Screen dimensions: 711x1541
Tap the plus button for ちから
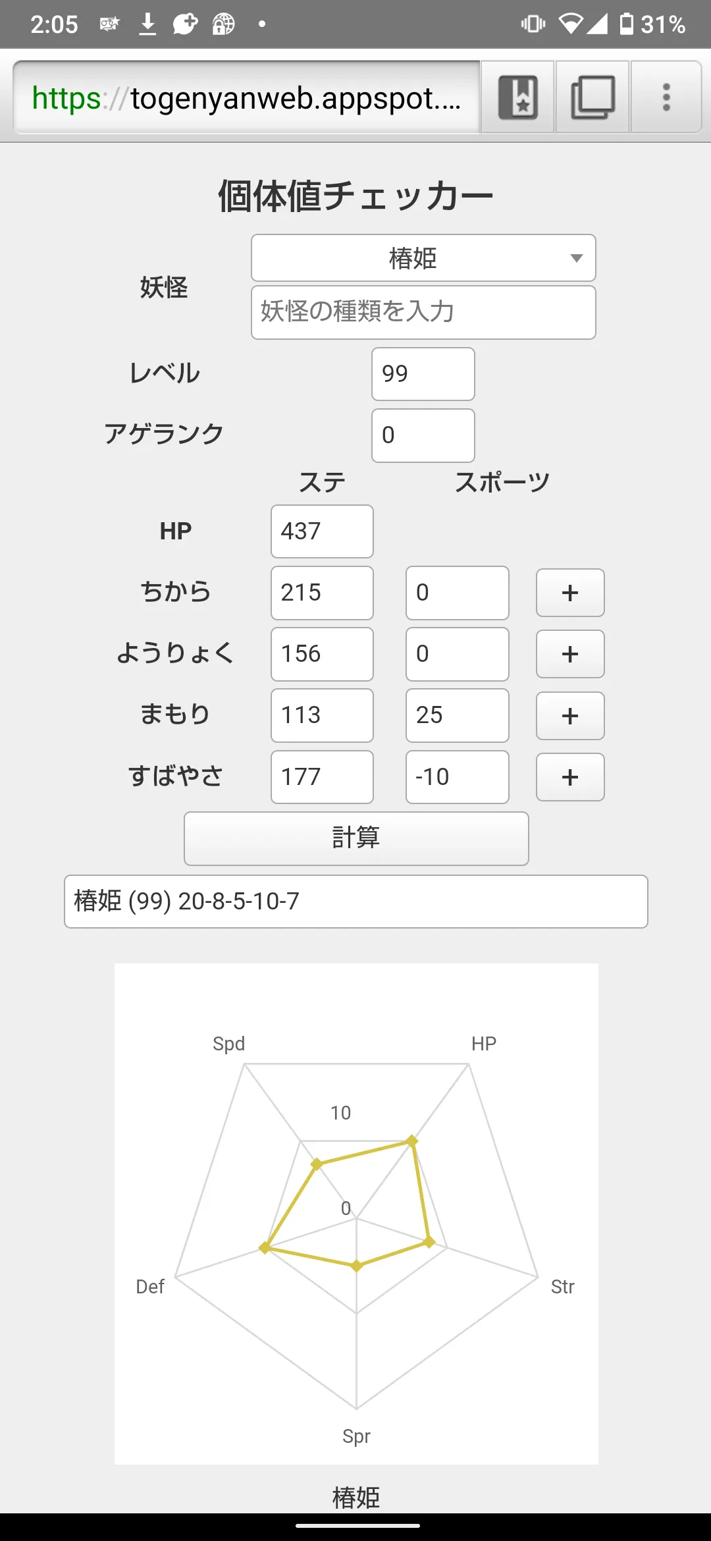click(570, 593)
